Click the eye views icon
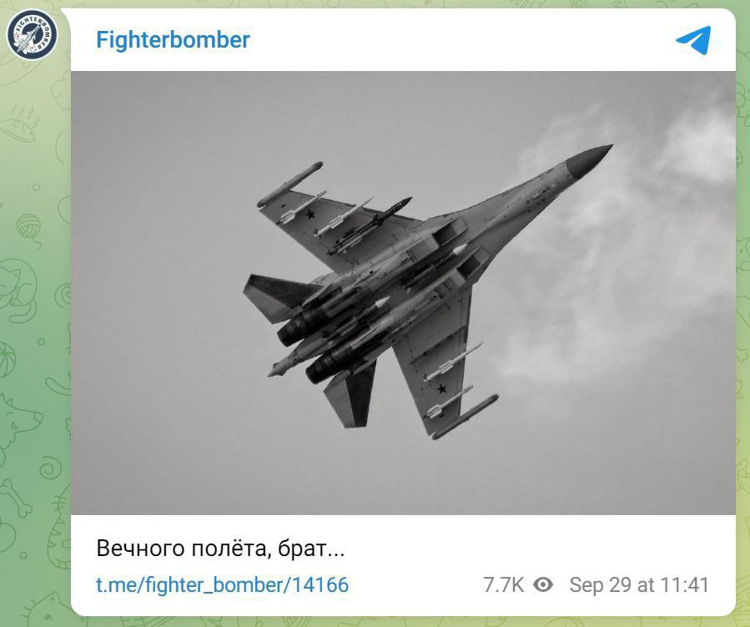This screenshot has width=750, height=627. pyautogui.click(x=543, y=584)
